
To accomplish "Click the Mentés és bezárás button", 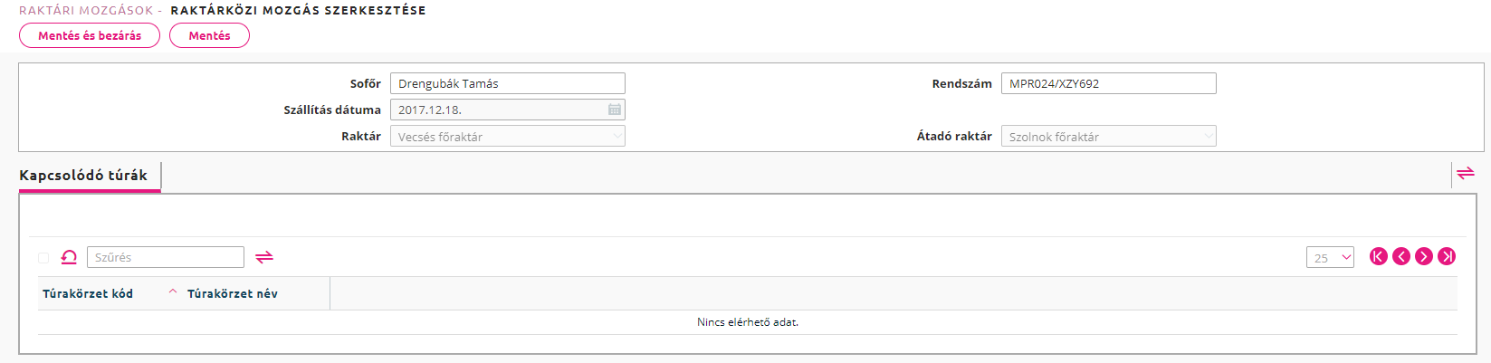I will point(90,35).
